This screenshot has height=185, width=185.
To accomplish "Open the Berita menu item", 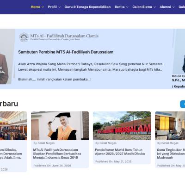I will tap(119, 7).
